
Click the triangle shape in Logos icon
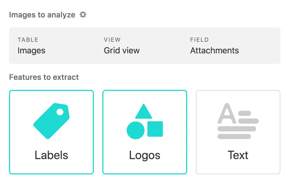click(144, 112)
